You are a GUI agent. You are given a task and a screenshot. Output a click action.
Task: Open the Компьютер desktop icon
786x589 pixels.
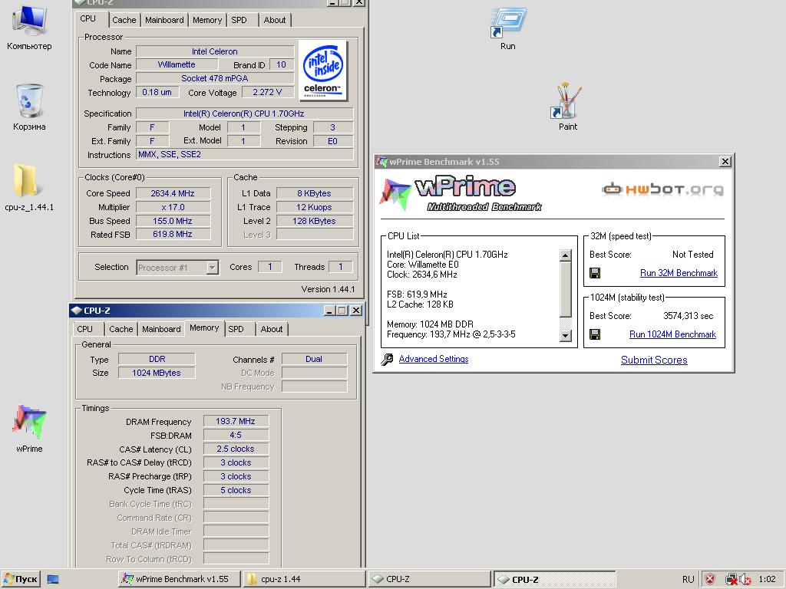(x=30, y=28)
